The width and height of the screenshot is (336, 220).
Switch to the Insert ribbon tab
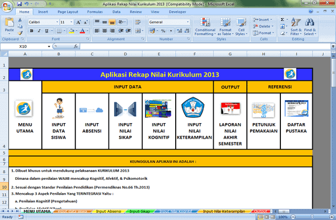point(43,12)
